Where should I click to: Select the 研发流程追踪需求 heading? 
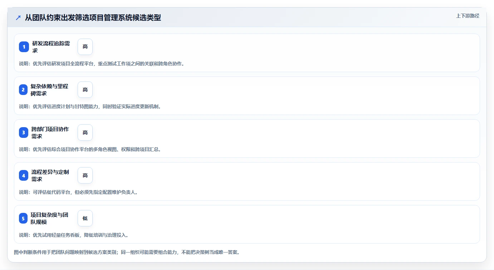[51, 47]
